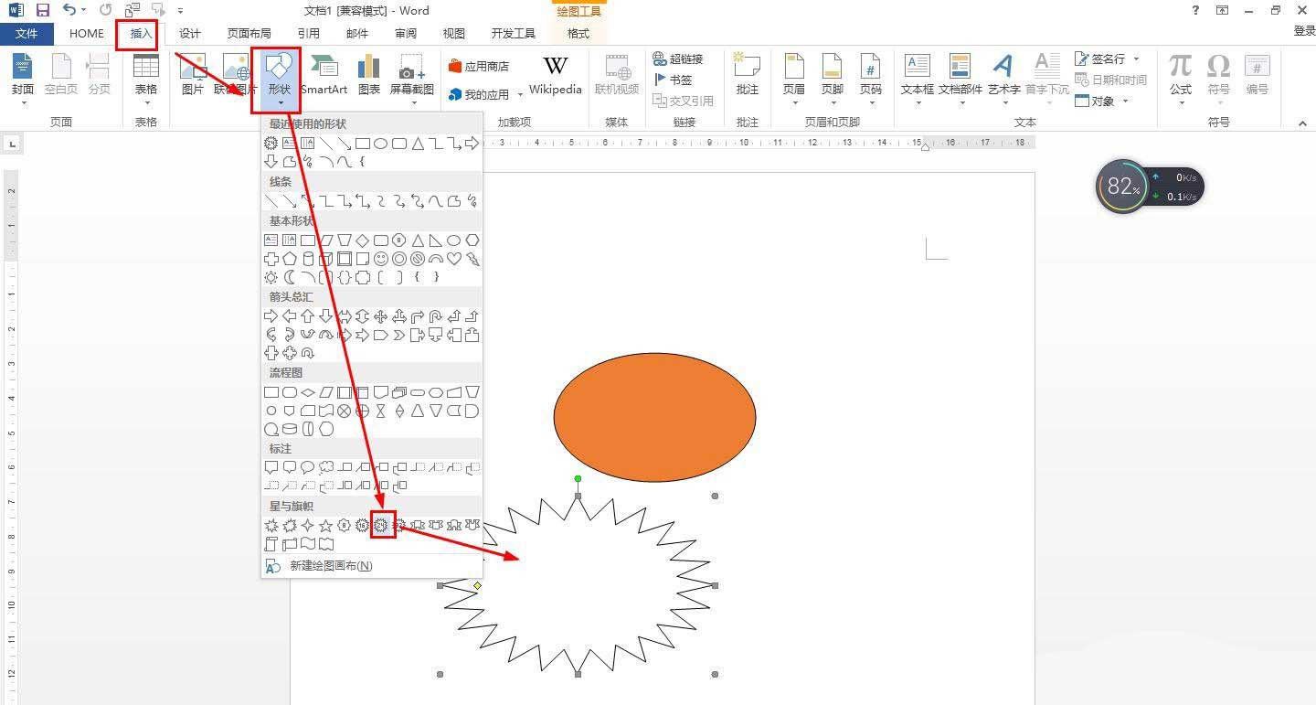Switch to the Design (设计) tab
The height and width of the screenshot is (705, 1316).
(x=189, y=34)
